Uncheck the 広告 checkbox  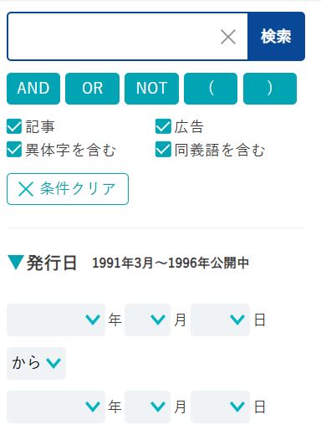pos(163,126)
